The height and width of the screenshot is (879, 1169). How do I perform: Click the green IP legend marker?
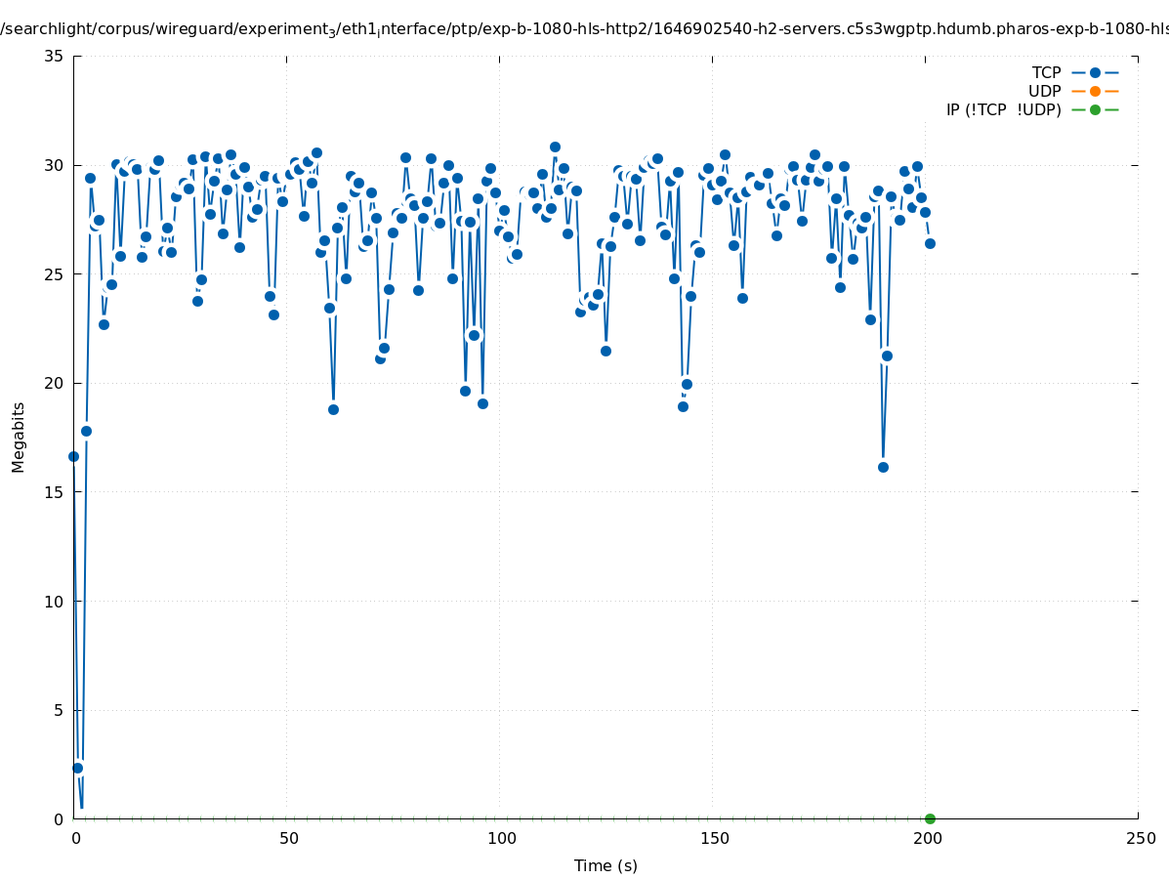(x=1095, y=109)
